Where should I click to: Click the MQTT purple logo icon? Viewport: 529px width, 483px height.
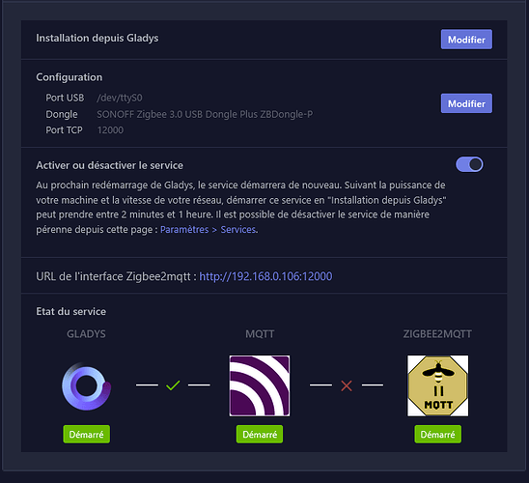[x=260, y=385]
